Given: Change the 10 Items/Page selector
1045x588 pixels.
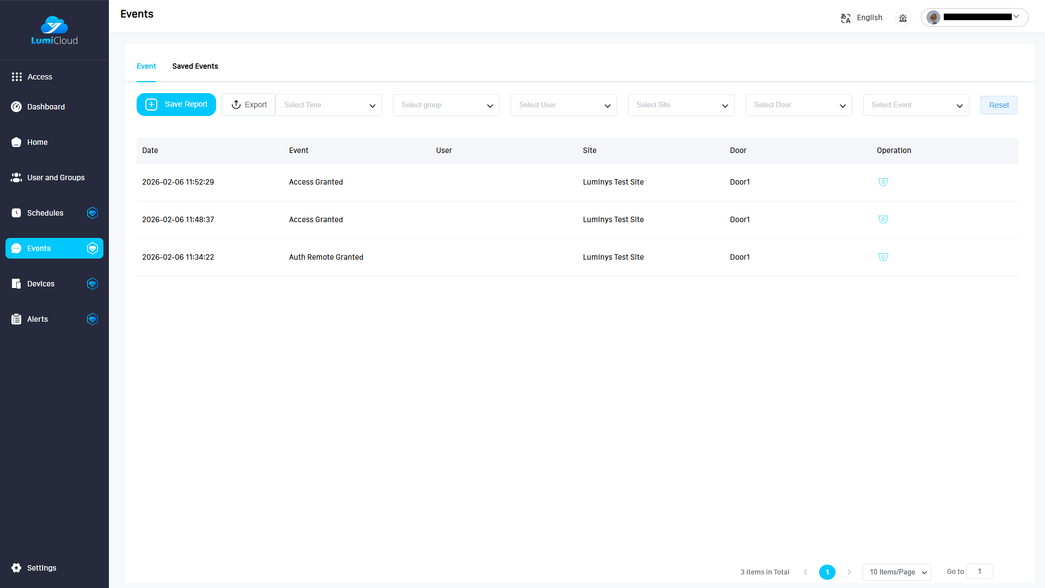Looking at the screenshot, I should point(896,572).
